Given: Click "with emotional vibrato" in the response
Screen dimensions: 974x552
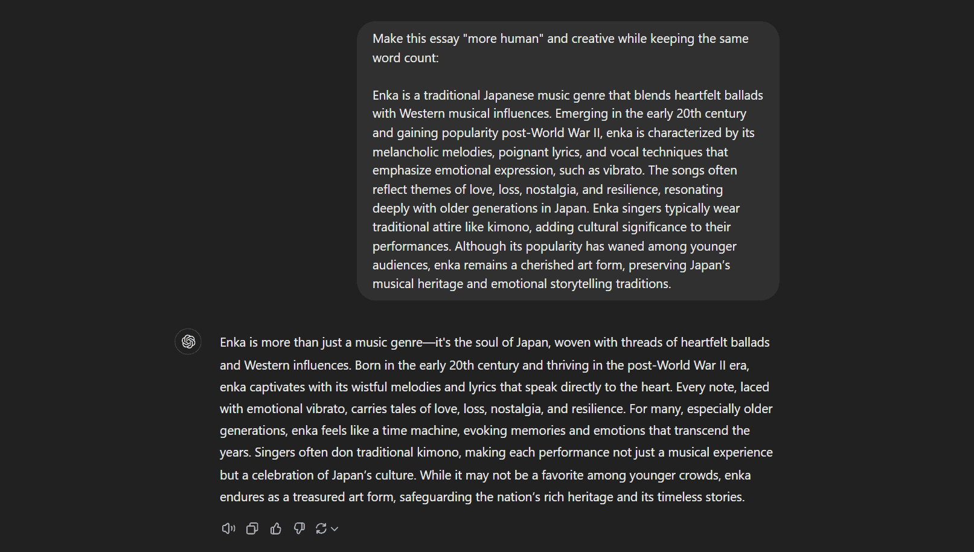Looking at the screenshot, I should click(x=283, y=409).
